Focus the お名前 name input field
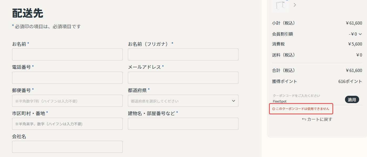 pyautogui.click(x=67, y=54)
